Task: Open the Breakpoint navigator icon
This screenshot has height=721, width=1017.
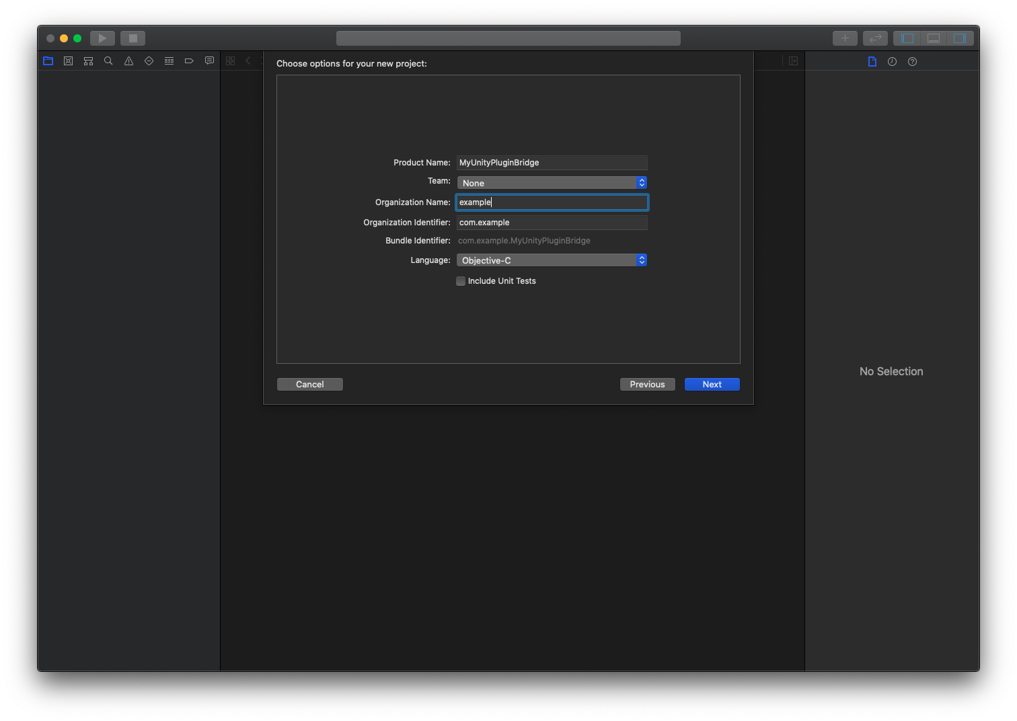Action: (189, 61)
